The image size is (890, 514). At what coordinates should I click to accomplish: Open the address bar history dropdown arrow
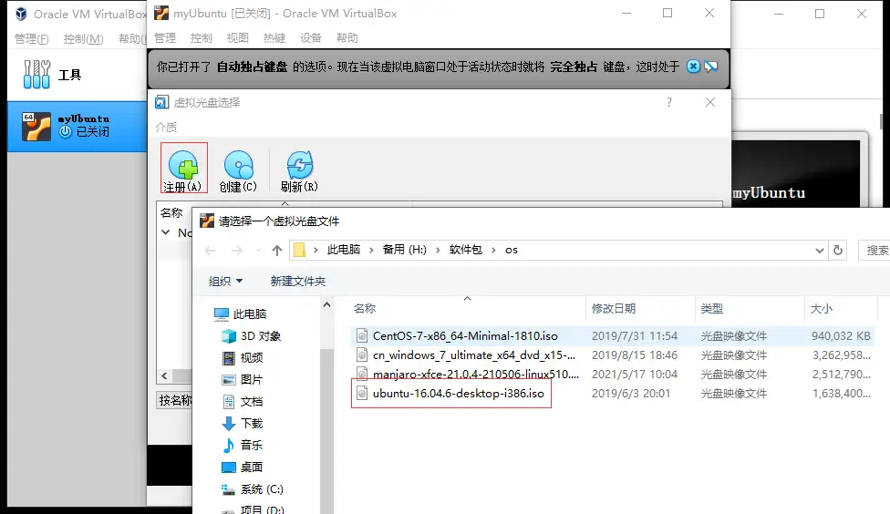tap(819, 250)
